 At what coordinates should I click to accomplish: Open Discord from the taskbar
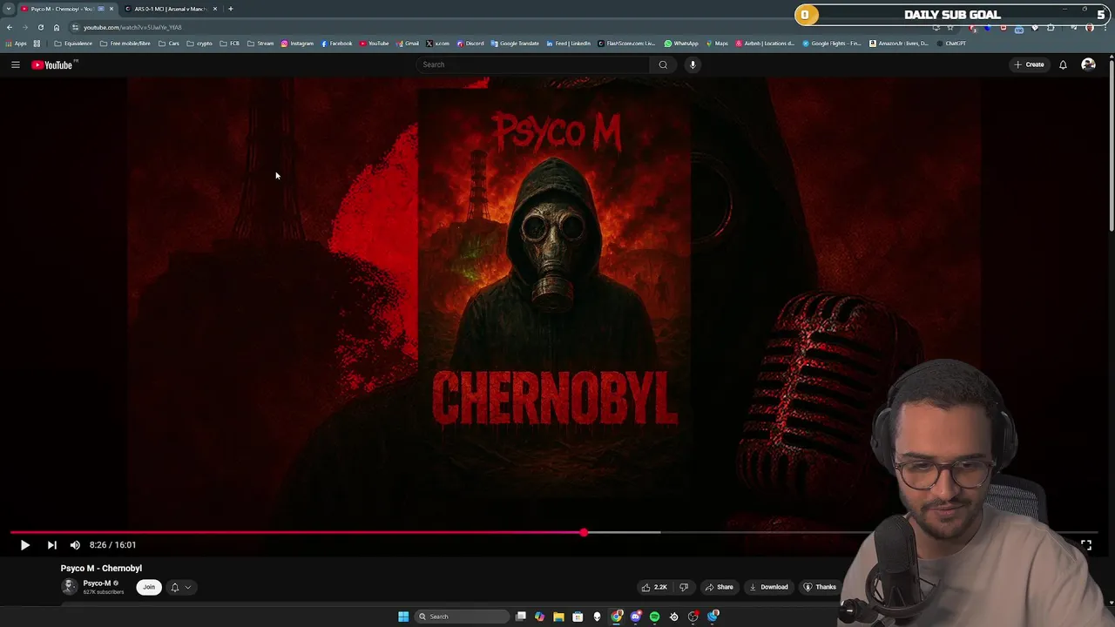click(636, 617)
